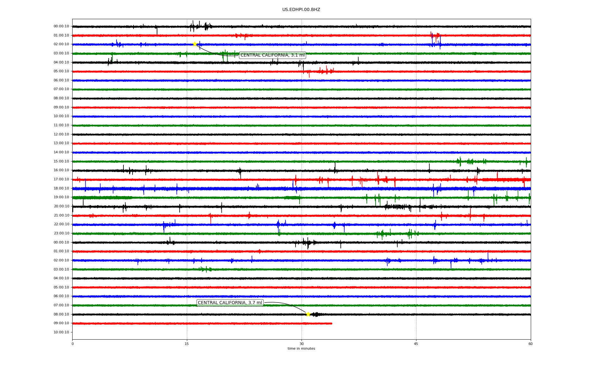The image size is (603, 377).
Task: Click the "time in minutes" axis label
Action: [x=301, y=349]
